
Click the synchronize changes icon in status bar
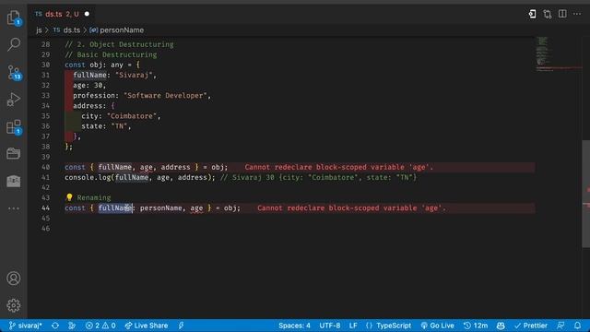55,326
